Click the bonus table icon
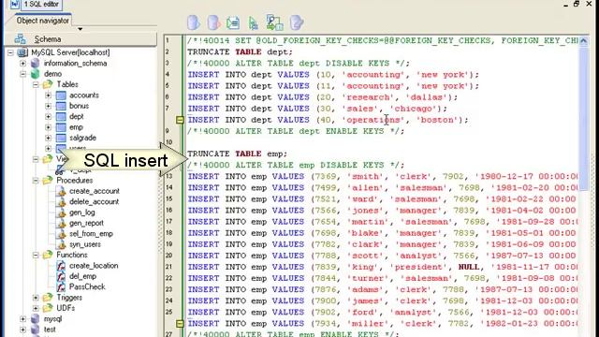Screen dimensions: 599x337 (61, 106)
